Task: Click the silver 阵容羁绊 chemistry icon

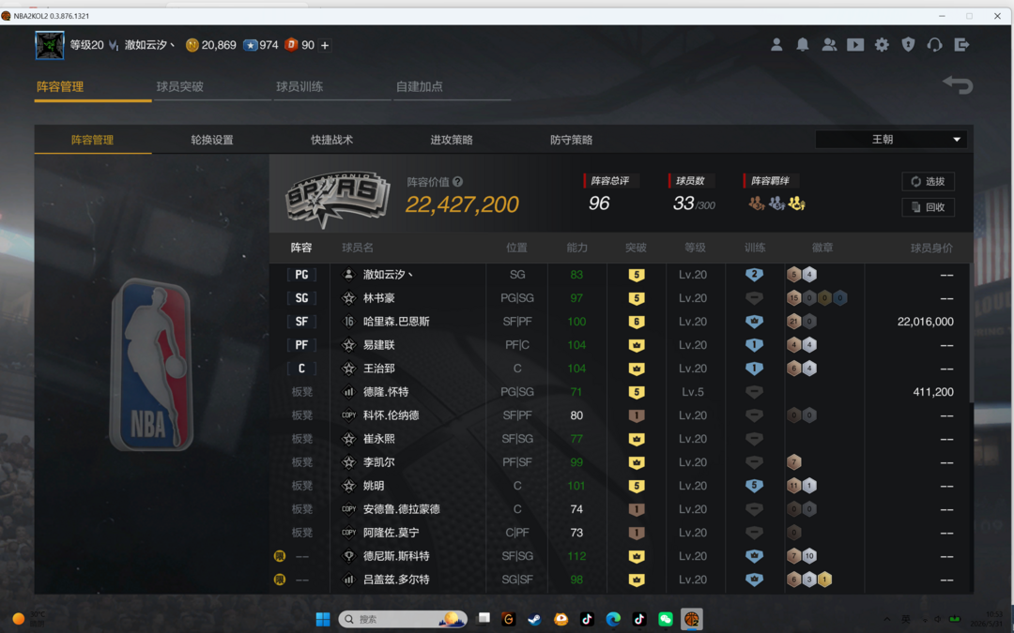Action: (x=776, y=204)
